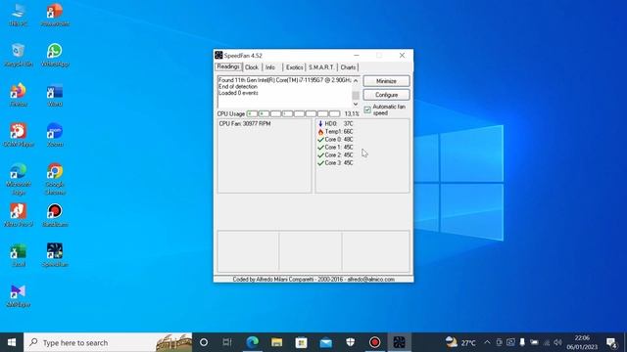The width and height of the screenshot is (627, 352).
Task: Open the Excel desktop shortcut
Action: click(19, 255)
